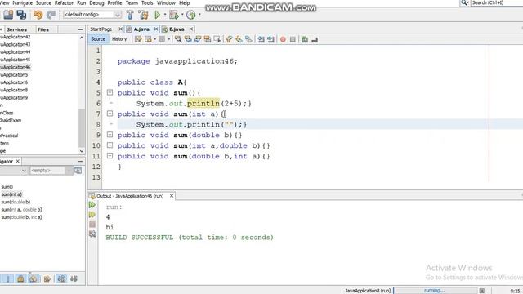Screen dimensions: 523x294
Task: Select sum(int a, double b) in Navigator
Action: pyautogui.click(x=22, y=210)
